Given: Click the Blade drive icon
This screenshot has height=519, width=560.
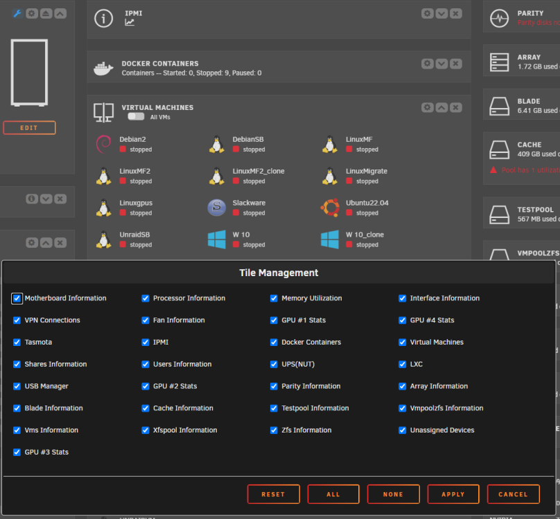Looking at the screenshot, I should coord(499,106).
